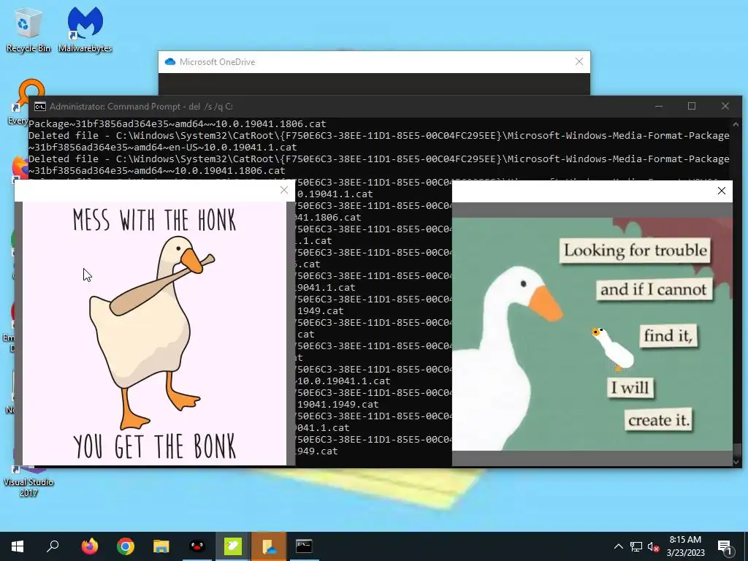Click the Command Prompt title bar icon
This screenshot has width=748, height=561.
coord(40,107)
